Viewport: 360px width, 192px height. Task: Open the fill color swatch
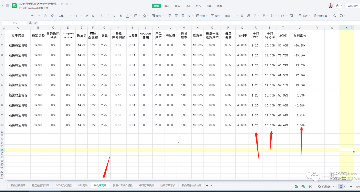pyautogui.click(x=145, y=16)
